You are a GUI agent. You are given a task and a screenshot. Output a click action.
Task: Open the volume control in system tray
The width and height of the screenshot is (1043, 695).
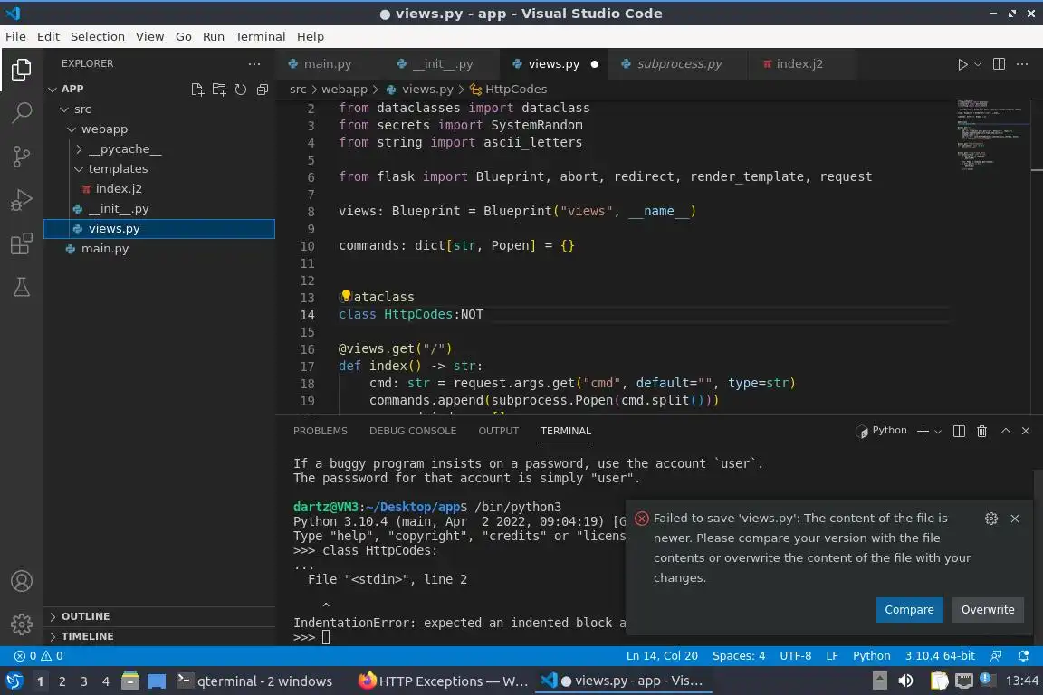906,681
